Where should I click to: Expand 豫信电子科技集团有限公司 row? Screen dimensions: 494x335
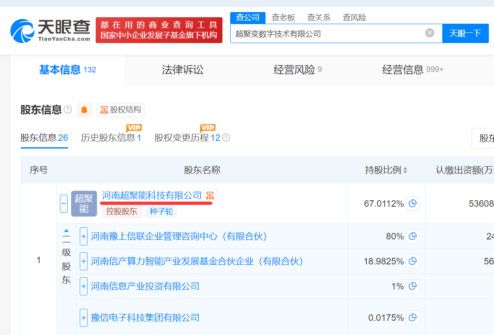coord(84,318)
